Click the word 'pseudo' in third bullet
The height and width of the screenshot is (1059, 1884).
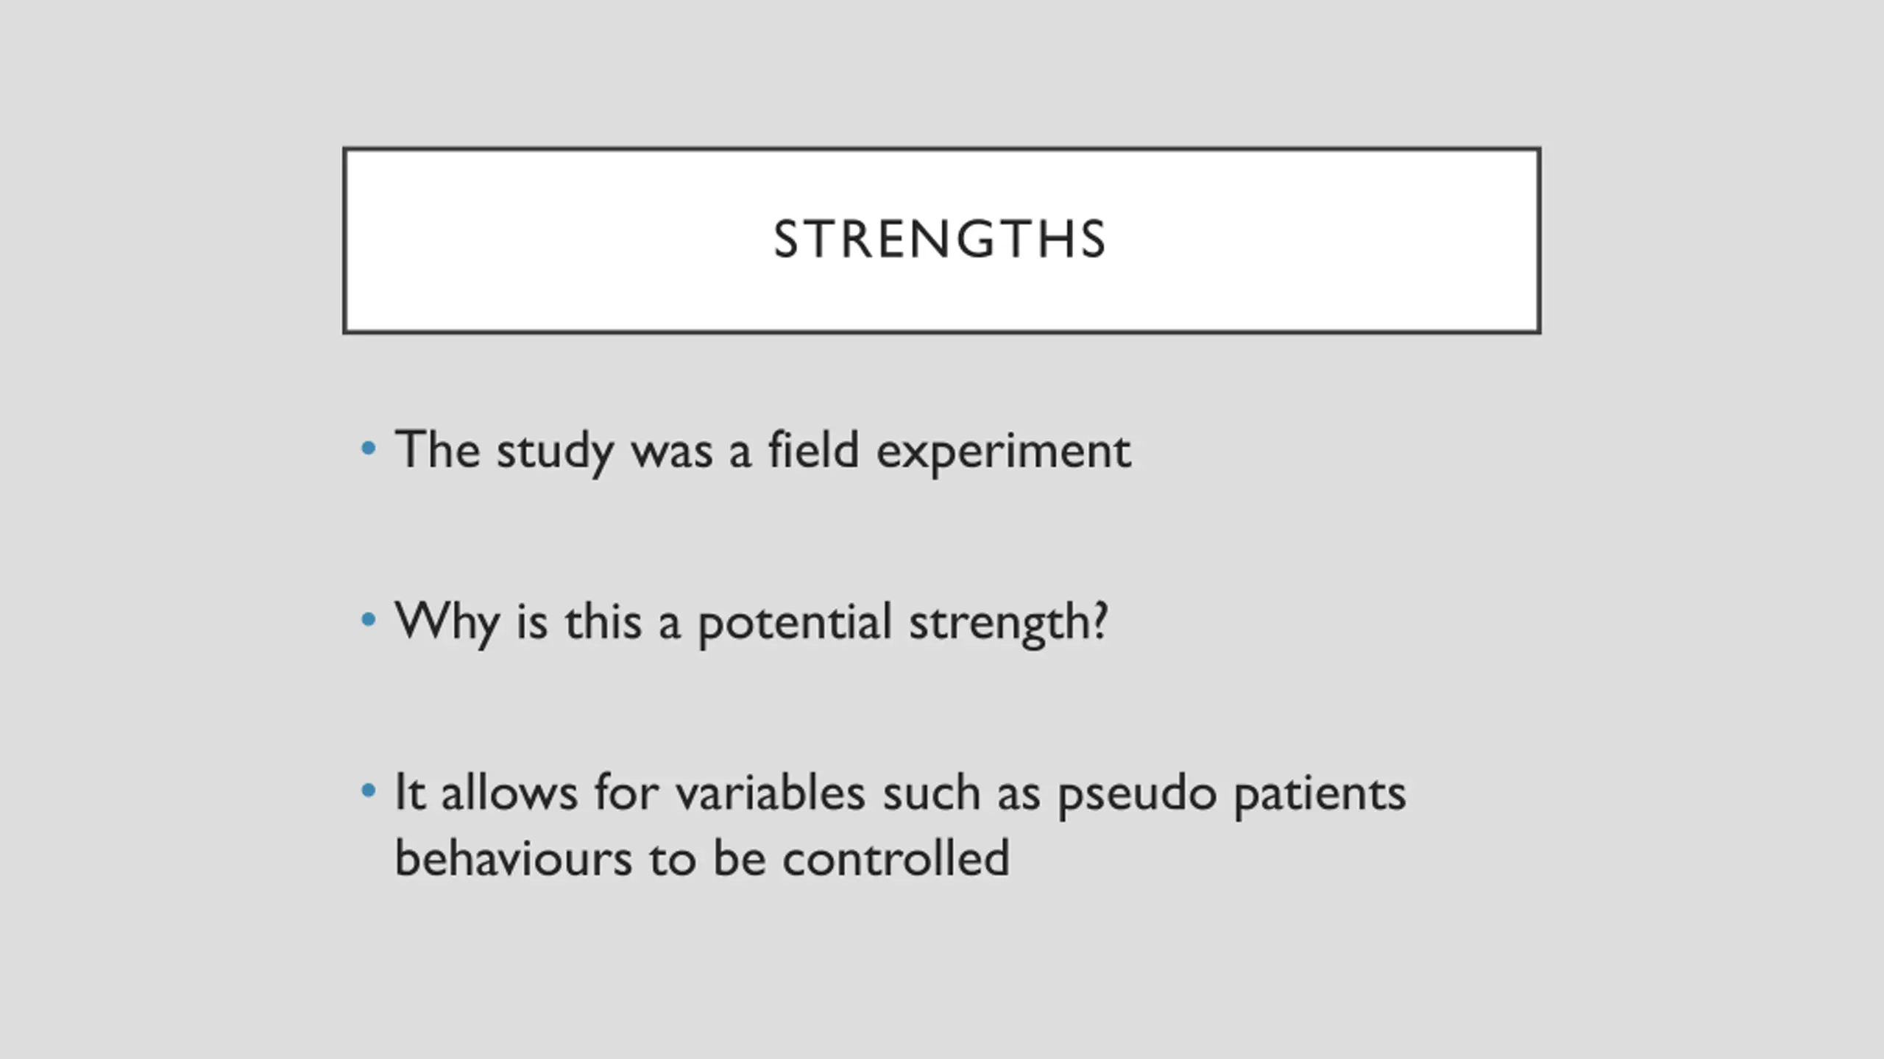click(1137, 796)
